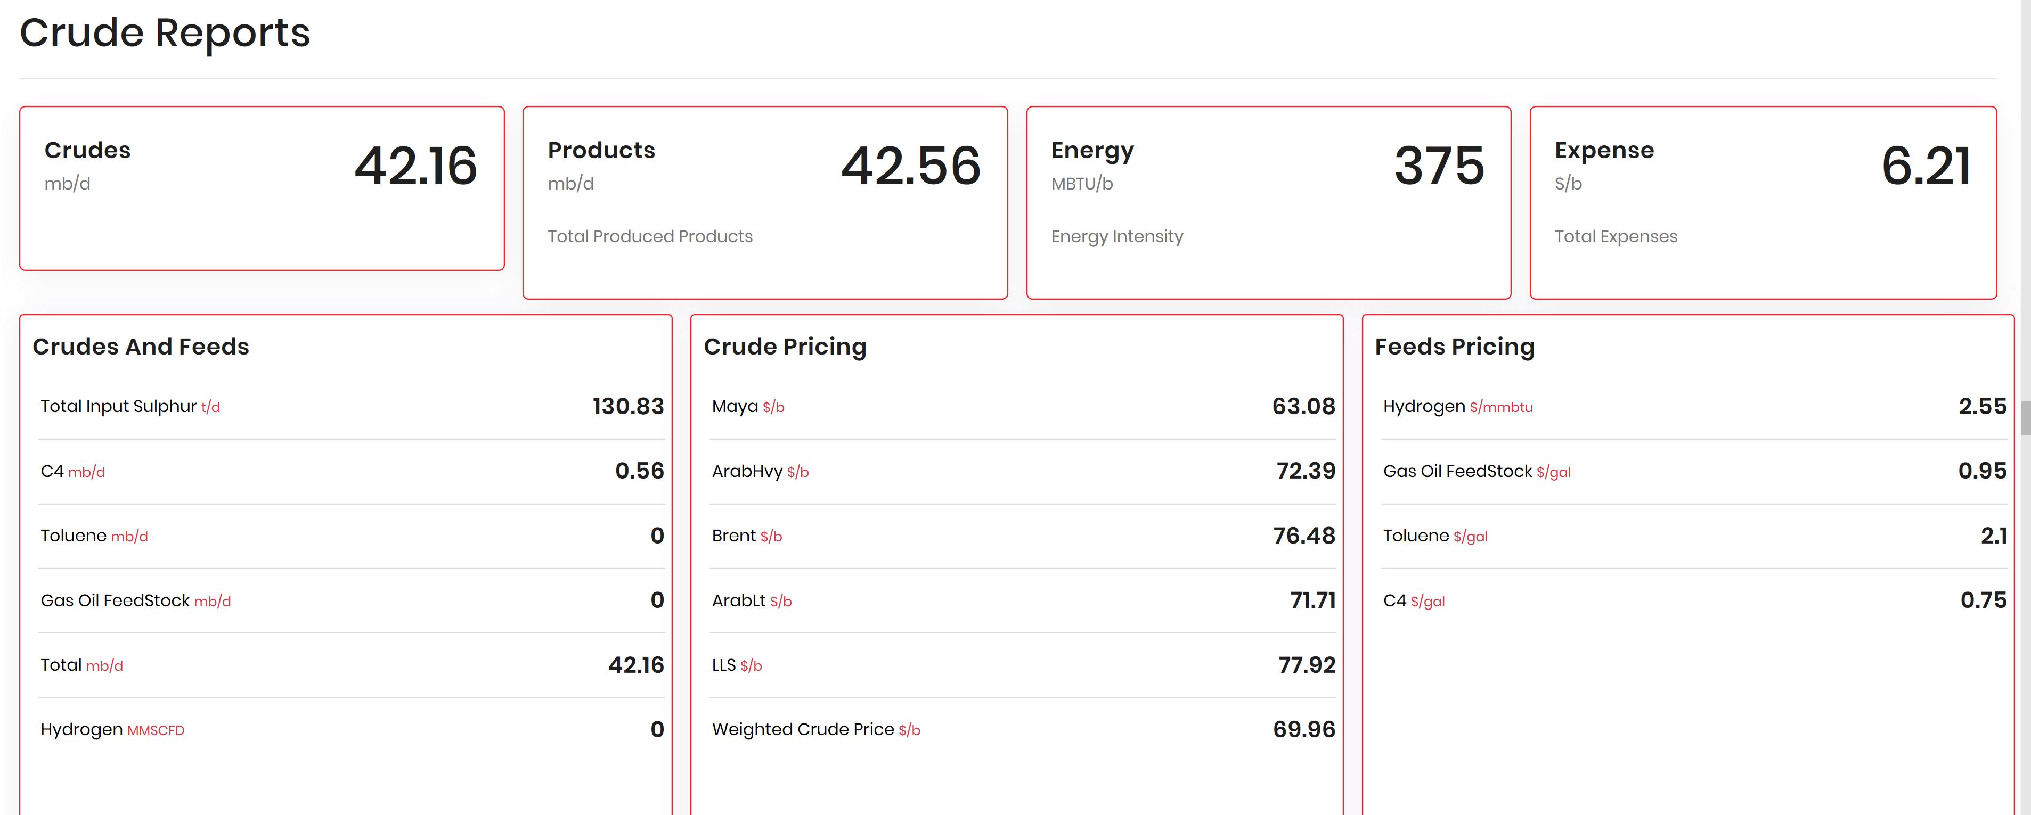2031x815 pixels.
Task: Select the Maya $/b row label
Action: click(748, 407)
